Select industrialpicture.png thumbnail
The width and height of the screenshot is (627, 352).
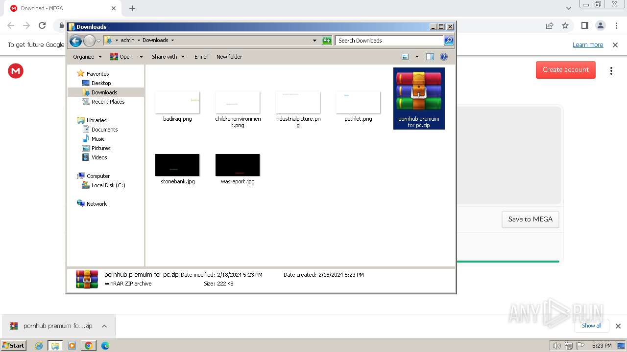click(x=298, y=102)
